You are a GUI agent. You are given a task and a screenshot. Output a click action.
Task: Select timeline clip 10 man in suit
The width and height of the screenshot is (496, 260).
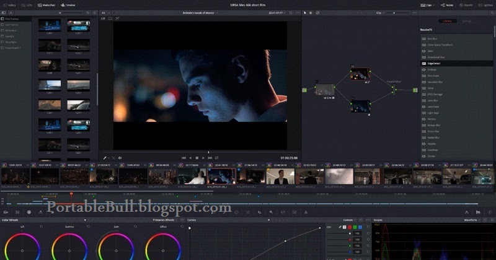pyautogui.click(x=280, y=176)
